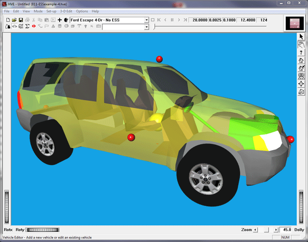Save the case with the floppy disk icon
This screenshot has width=308, height=242.
pyautogui.click(x=21, y=20)
